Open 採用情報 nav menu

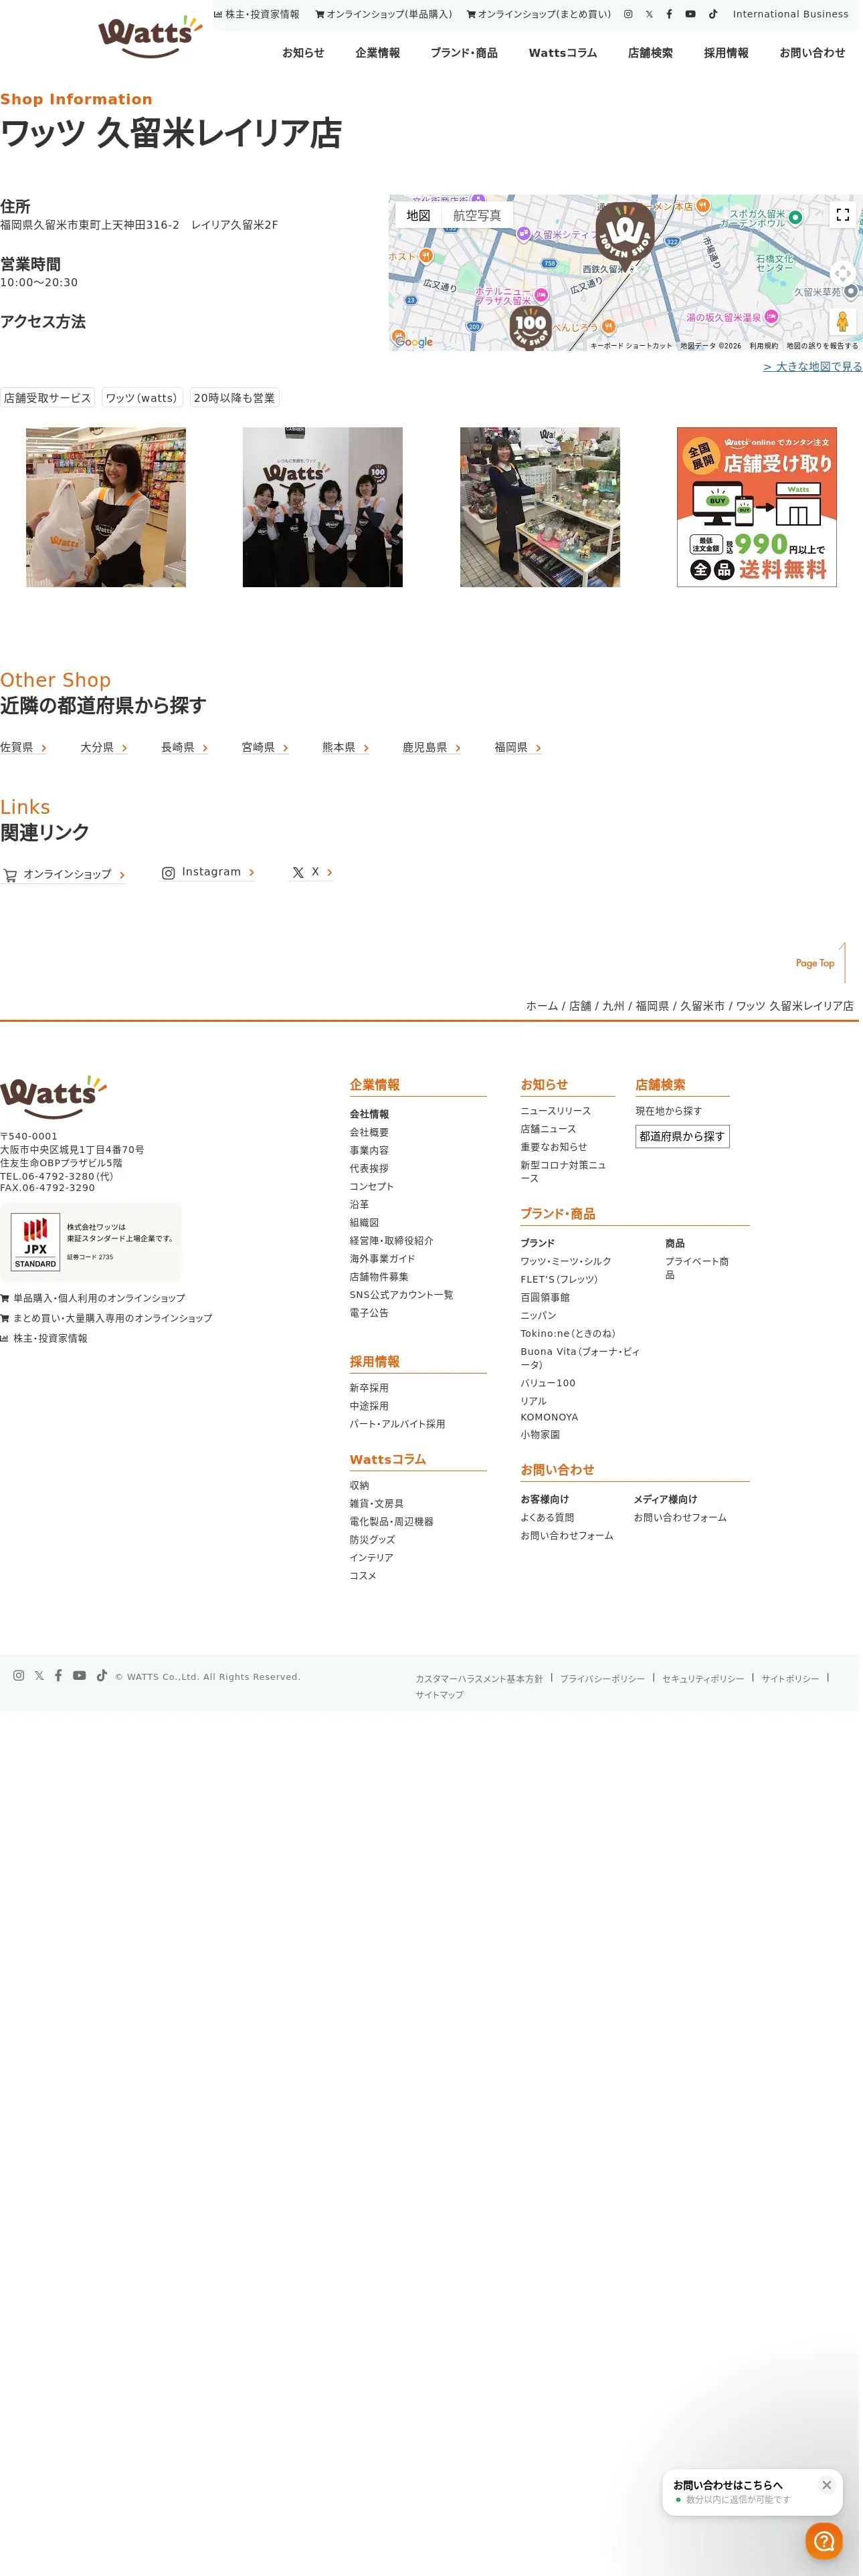(x=726, y=53)
